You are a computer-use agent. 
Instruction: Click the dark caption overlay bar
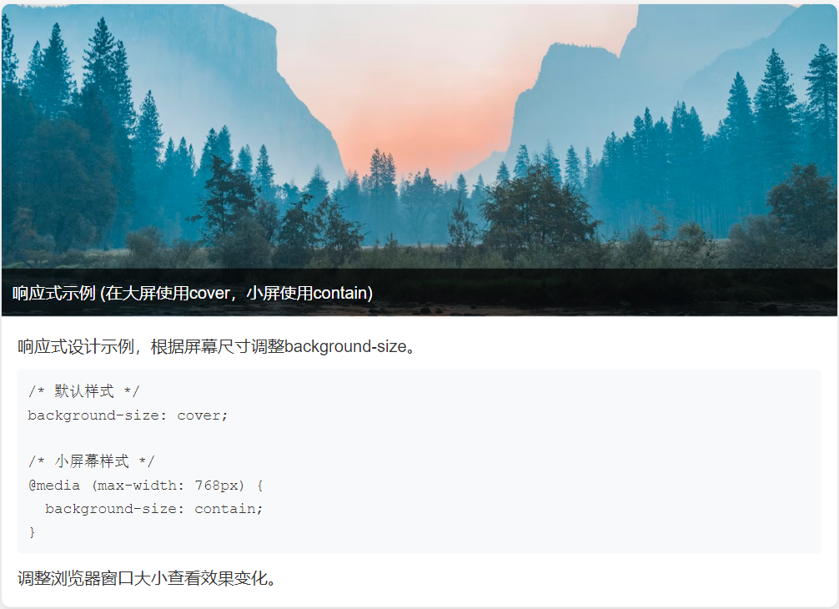click(x=419, y=292)
